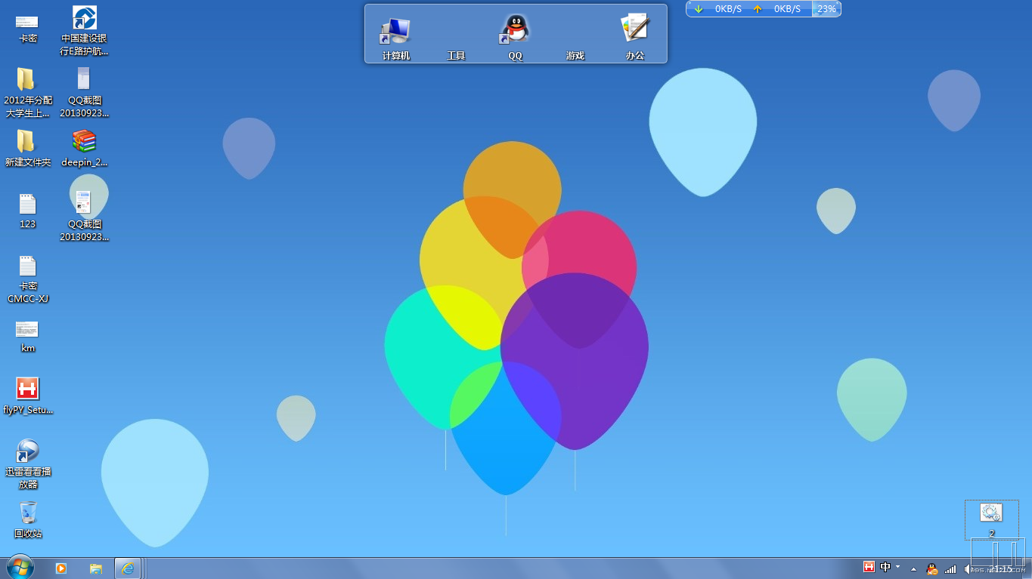Open the 游戏 category in dock
The height and width of the screenshot is (579, 1032).
point(575,55)
